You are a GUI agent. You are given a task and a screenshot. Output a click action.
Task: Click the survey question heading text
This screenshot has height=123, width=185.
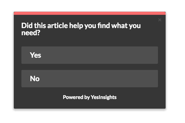[x=81, y=29]
